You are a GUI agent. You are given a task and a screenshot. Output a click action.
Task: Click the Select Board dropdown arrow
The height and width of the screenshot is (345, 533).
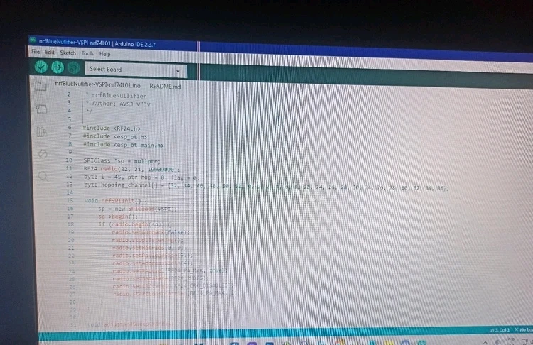177,70
